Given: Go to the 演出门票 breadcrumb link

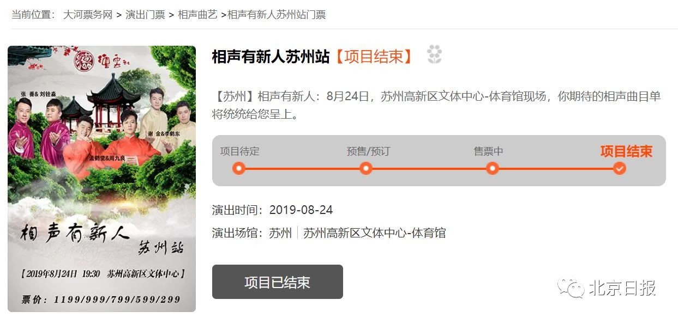Looking at the screenshot, I should coord(145,15).
